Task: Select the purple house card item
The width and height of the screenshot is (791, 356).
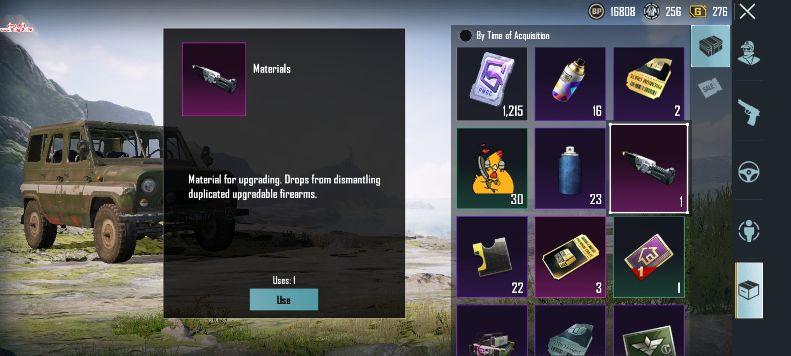Action: [649, 257]
